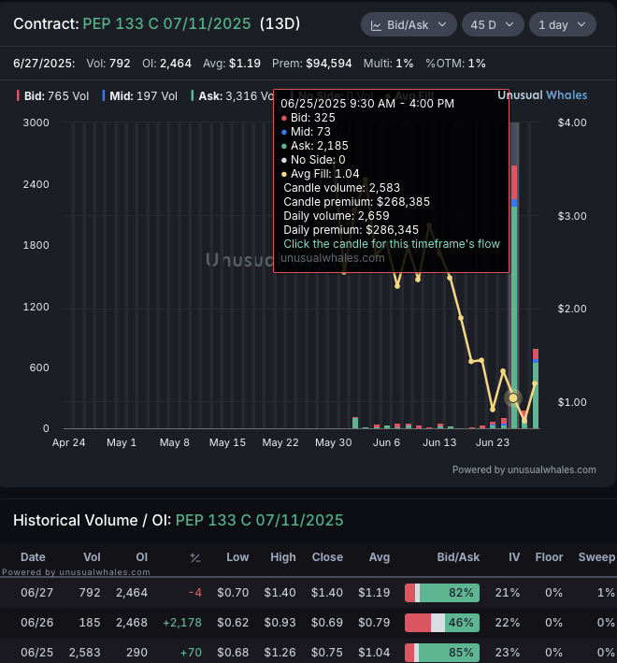Click the 21% IV value for 06/27

point(508,592)
